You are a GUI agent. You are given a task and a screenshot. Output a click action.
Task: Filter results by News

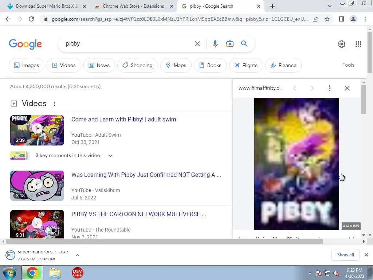99,65
